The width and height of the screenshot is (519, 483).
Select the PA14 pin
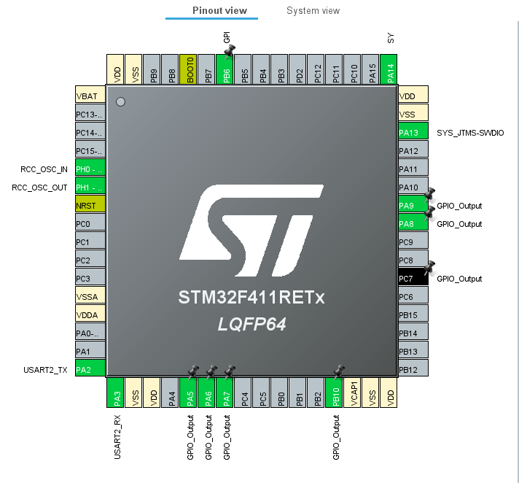click(x=389, y=69)
